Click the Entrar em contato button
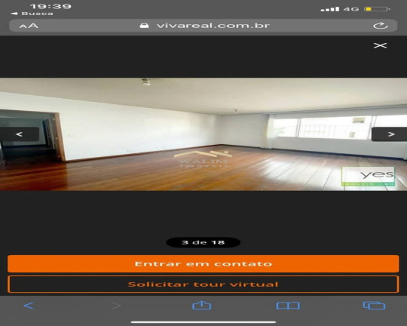Viewport: 407px width, 326px height. click(x=203, y=264)
